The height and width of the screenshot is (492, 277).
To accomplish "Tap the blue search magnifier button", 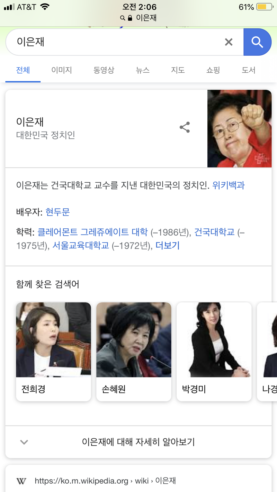I will 257,42.
